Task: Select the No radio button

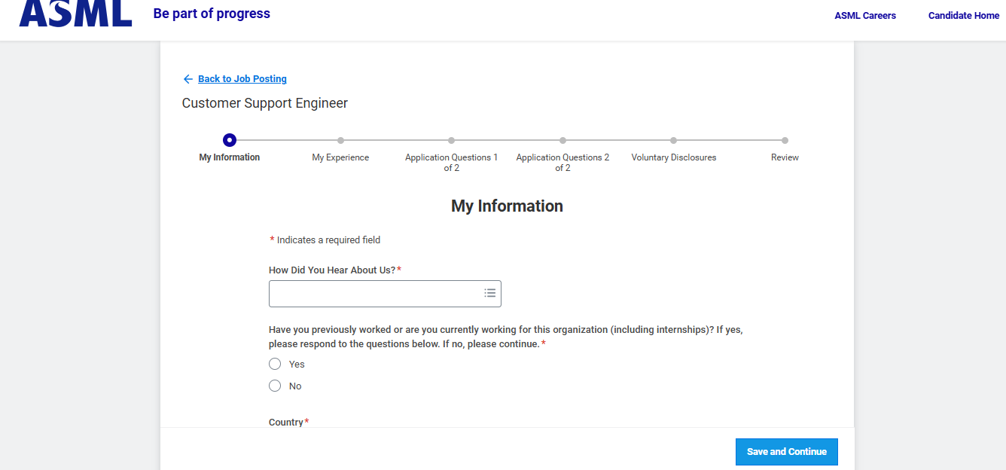Action: (x=275, y=386)
